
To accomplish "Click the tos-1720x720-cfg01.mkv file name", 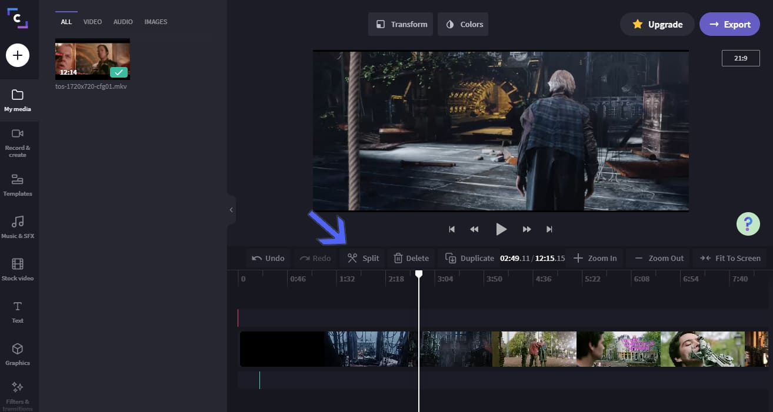I will tap(91, 86).
